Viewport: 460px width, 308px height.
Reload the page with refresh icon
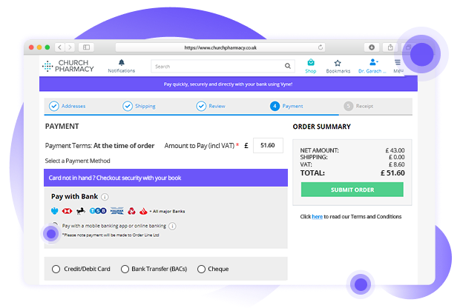[x=321, y=47]
